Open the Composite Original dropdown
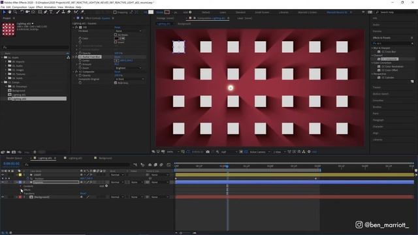 tap(129, 79)
